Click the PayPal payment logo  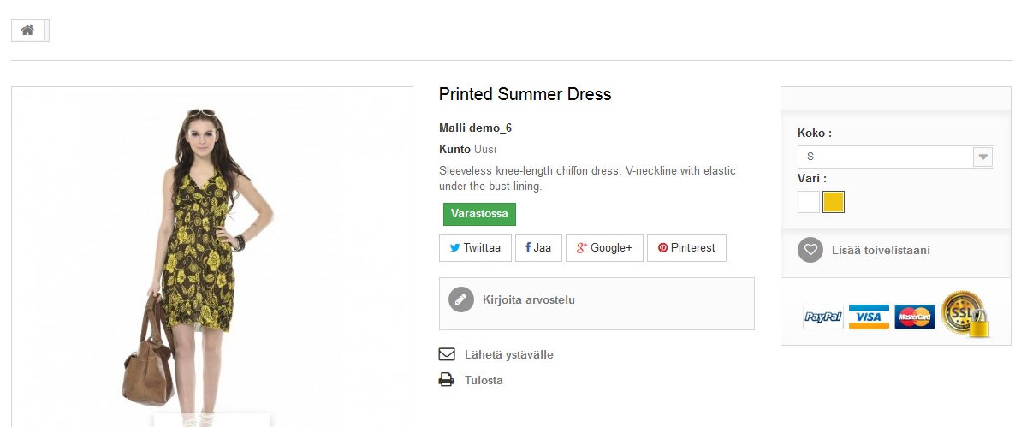tap(823, 317)
